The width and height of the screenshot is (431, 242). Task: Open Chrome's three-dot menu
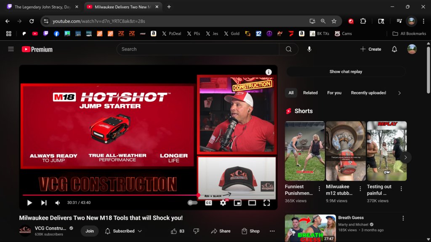pos(423,21)
